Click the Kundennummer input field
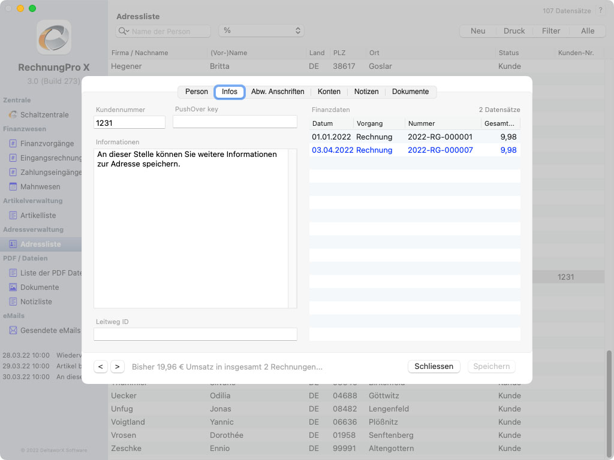Viewport: 614px width, 460px height. coord(130,122)
